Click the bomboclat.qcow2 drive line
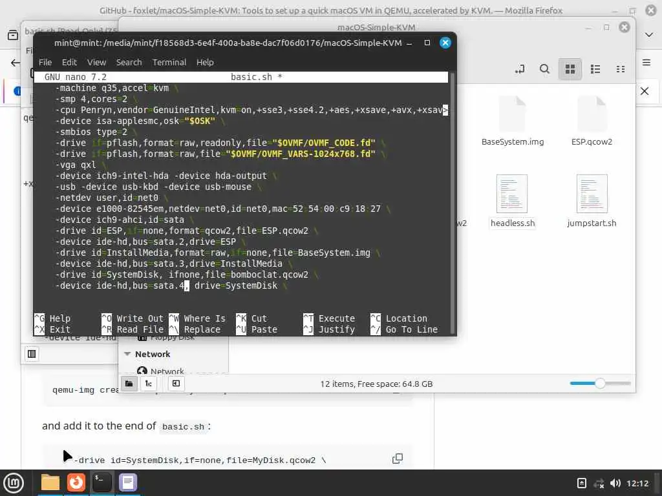Screen dimensions: 662x496 coord(187,274)
